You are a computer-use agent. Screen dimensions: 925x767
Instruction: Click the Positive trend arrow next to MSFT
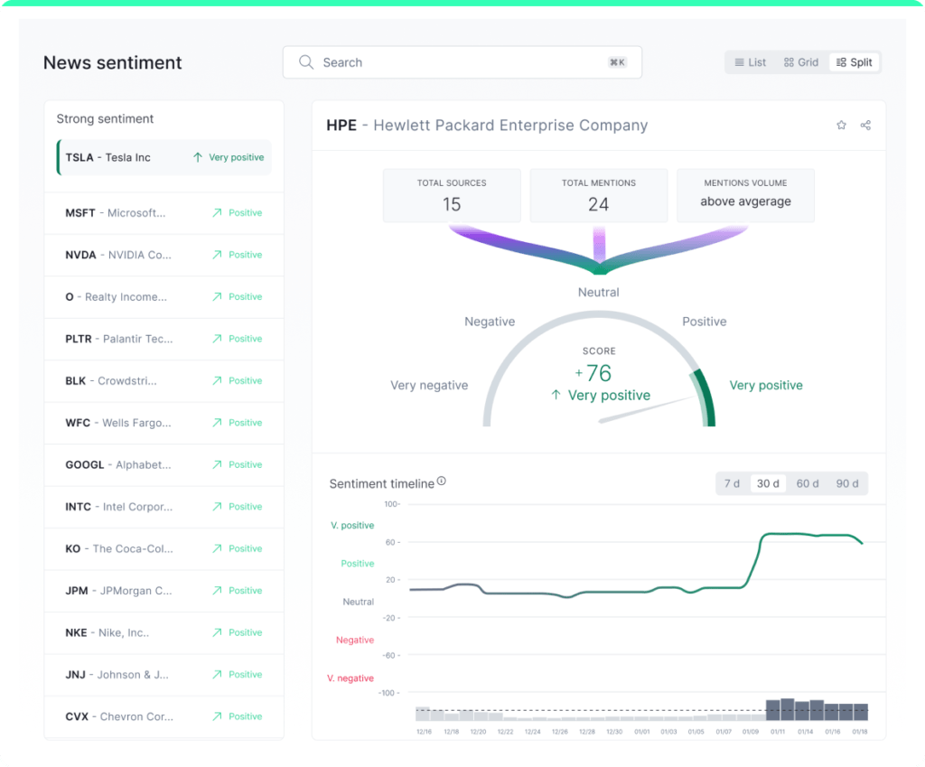(x=215, y=212)
